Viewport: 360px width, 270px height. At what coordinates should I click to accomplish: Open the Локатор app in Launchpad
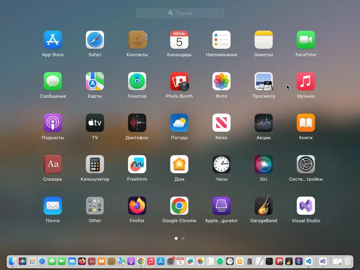[x=137, y=81]
